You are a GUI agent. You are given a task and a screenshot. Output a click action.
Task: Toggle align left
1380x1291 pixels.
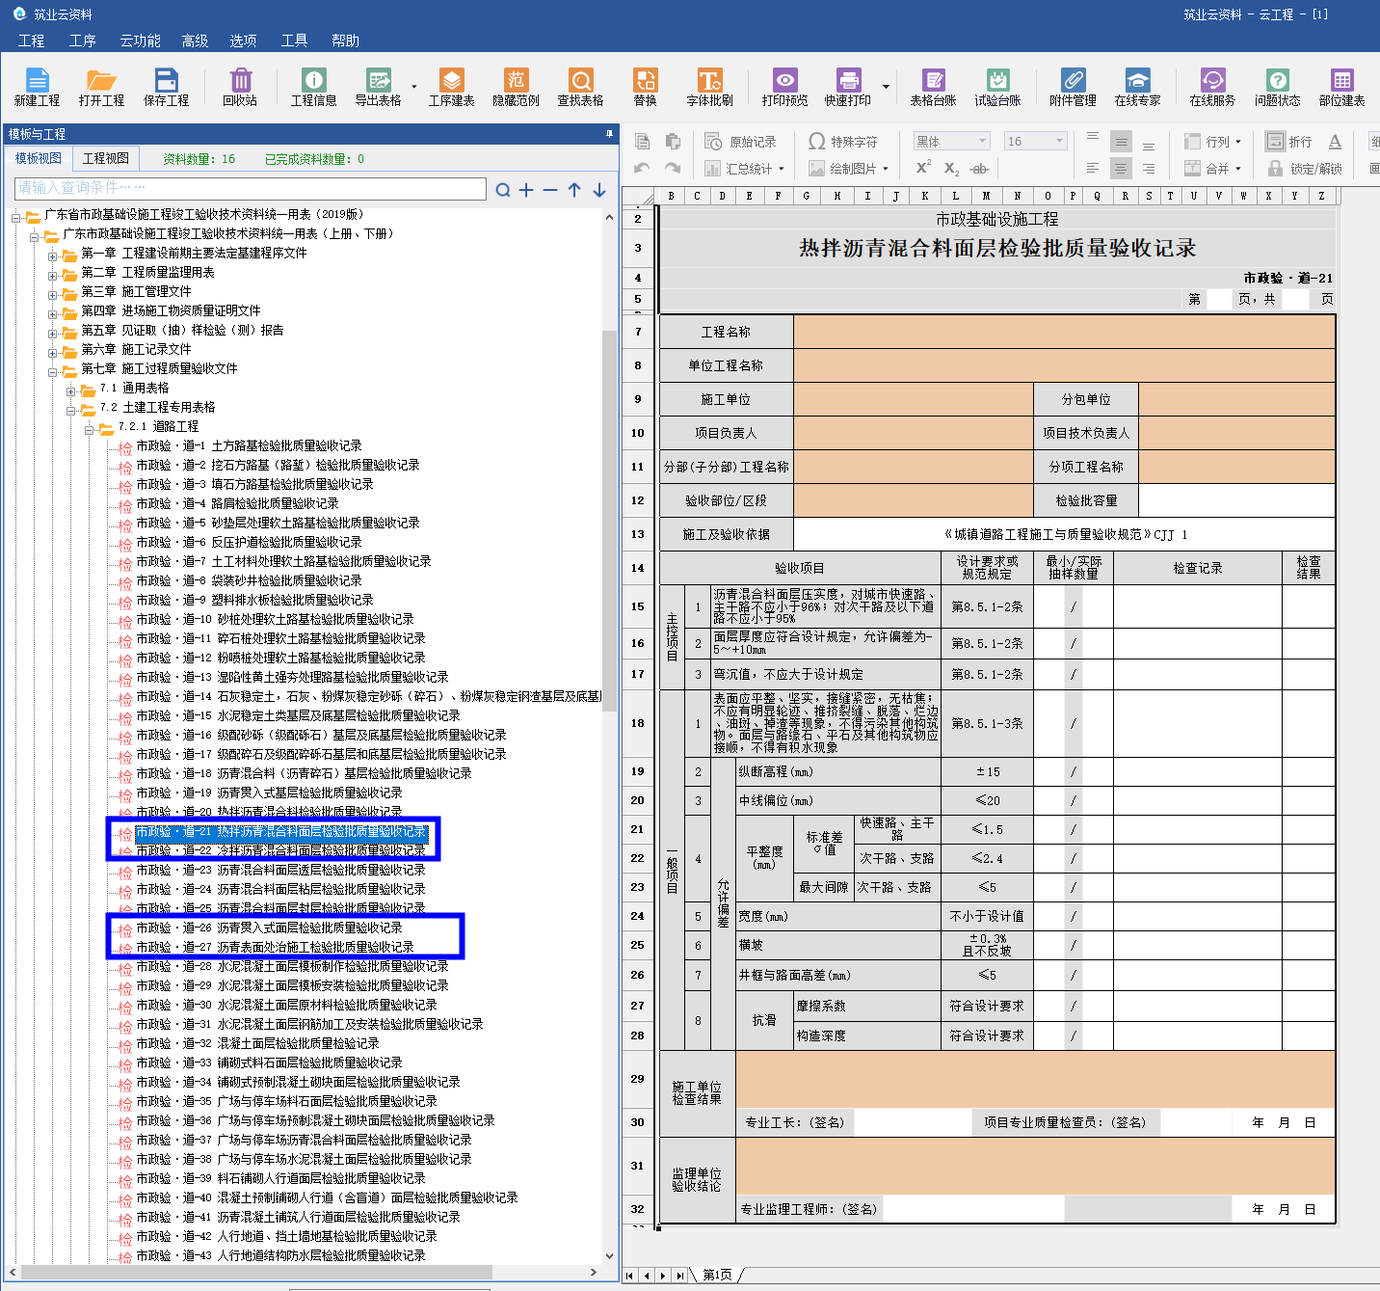(x=1093, y=169)
